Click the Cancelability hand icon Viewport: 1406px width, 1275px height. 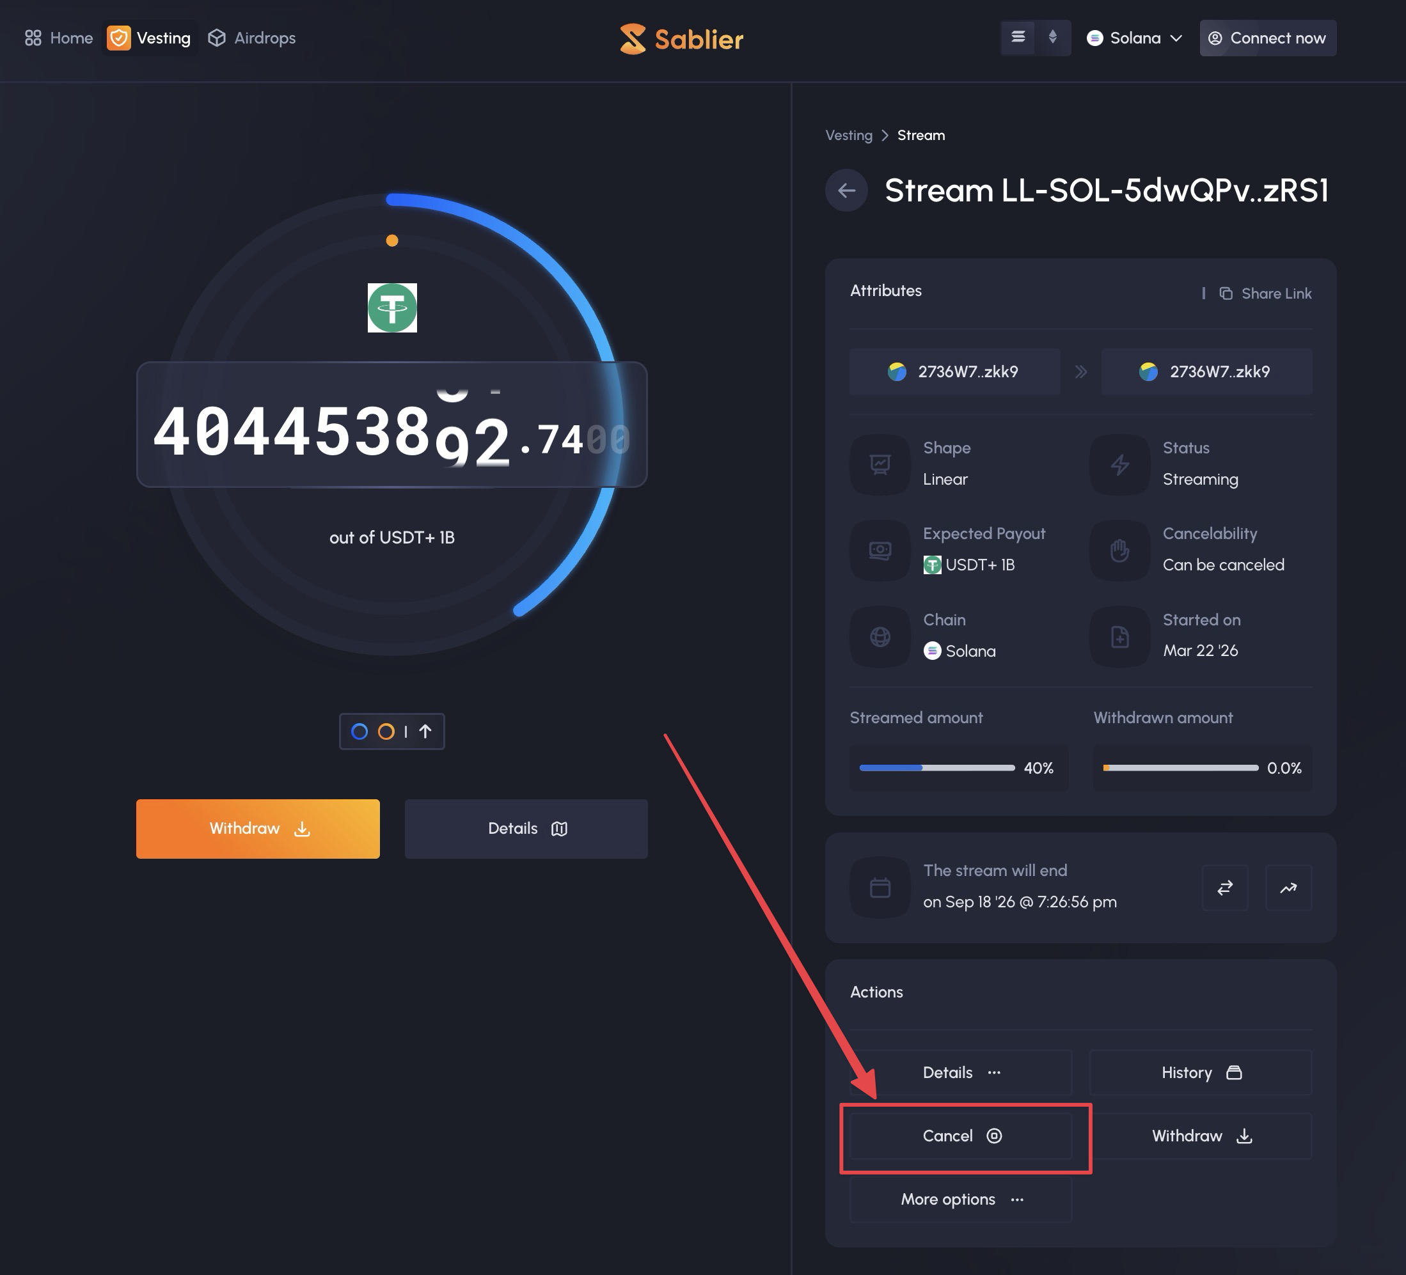pos(1119,551)
